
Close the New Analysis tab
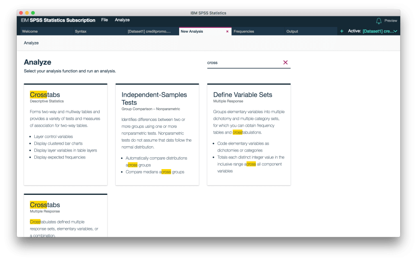pyautogui.click(x=227, y=31)
